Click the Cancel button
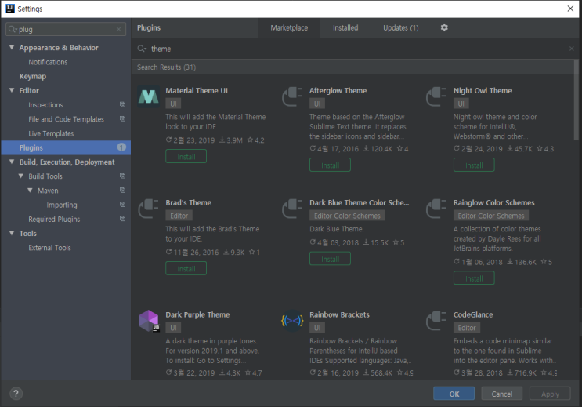582x407 pixels. pyautogui.click(x=502, y=394)
